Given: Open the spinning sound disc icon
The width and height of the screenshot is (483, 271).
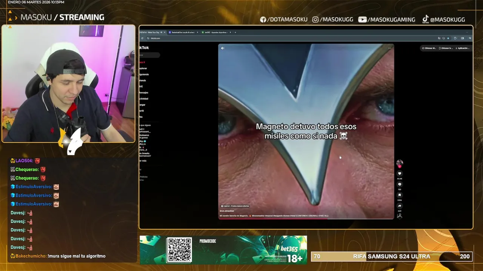Looking at the screenshot, I should click(400, 216).
